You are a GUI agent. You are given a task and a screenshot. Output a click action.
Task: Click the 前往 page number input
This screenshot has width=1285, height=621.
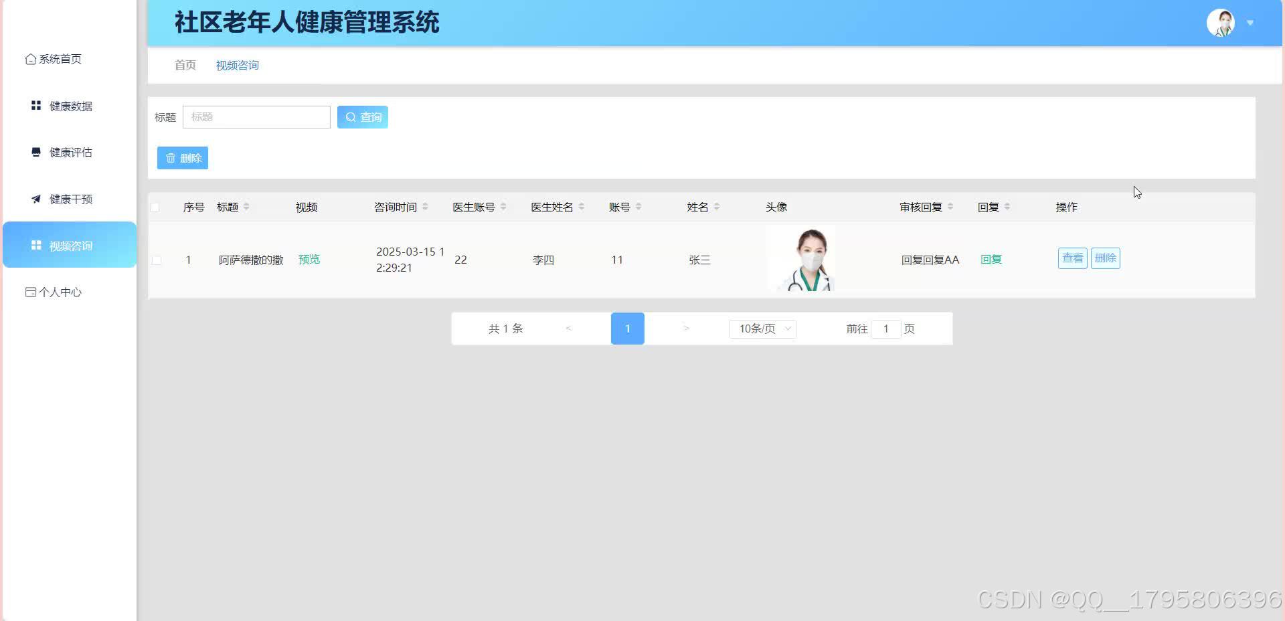point(885,329)
